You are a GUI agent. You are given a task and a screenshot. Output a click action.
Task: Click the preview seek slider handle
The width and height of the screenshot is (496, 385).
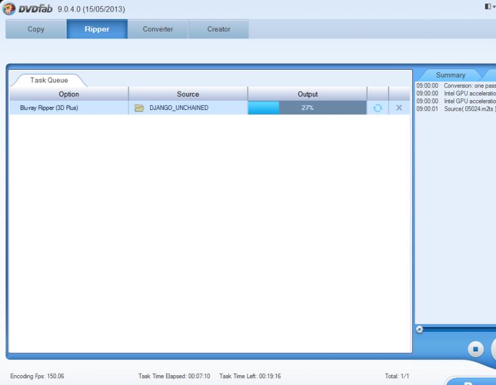click(x=420, y=329)
